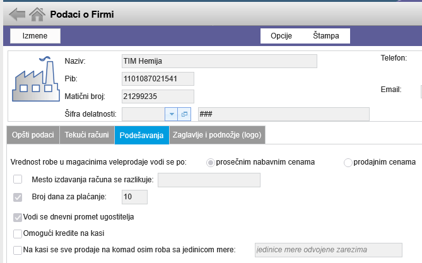Go back using the left arrow icon
The width and height of the screenshot is (422, 263).
coord(17,15)
